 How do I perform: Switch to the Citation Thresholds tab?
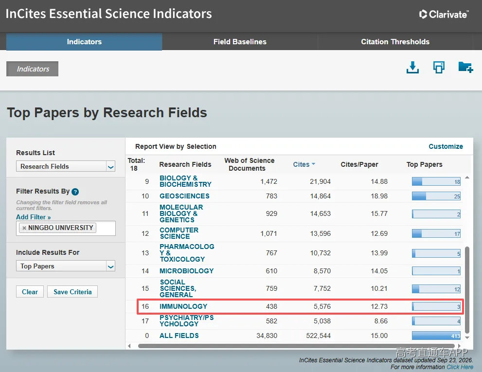[395, 42]
